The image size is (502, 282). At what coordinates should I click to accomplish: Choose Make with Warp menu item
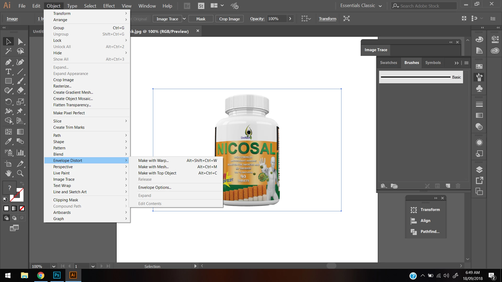click(153, 161)
